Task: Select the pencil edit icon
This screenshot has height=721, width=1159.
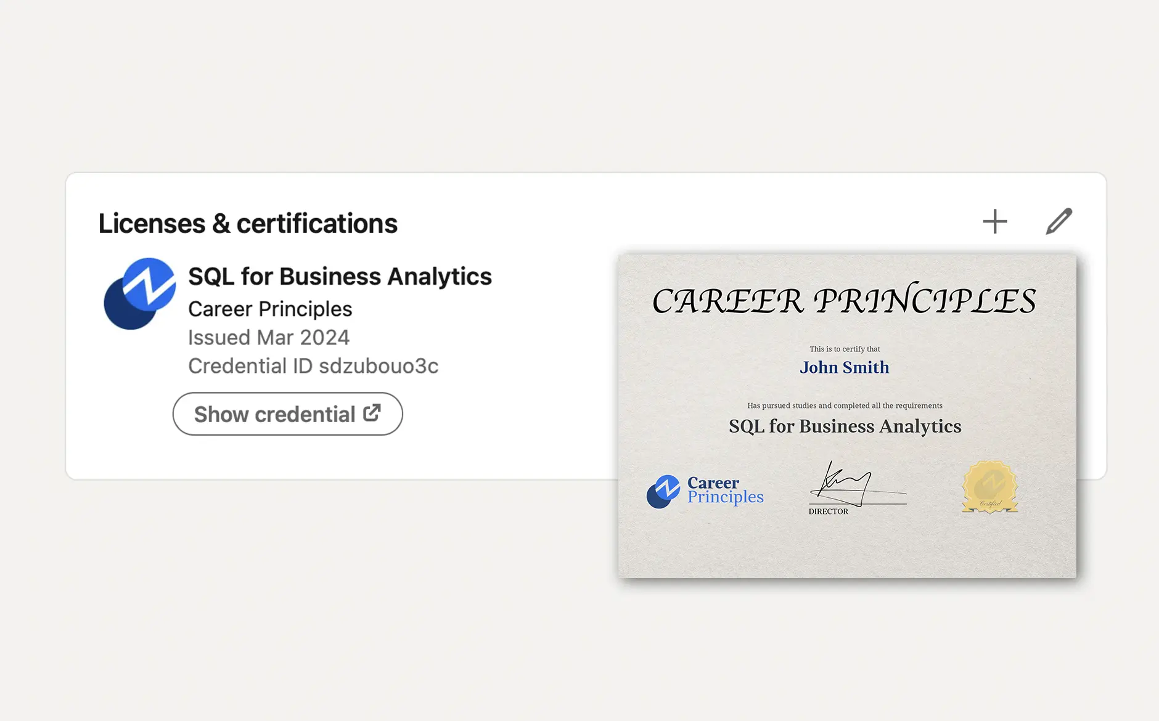Action: coord(1059,221)
